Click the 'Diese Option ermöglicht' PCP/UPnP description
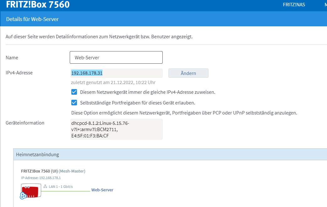Screen dimensions: 327x207 (x=184, y=113)
